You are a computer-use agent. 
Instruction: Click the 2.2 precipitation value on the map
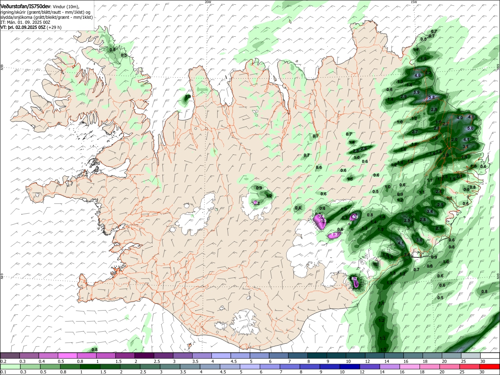point(428,73)
